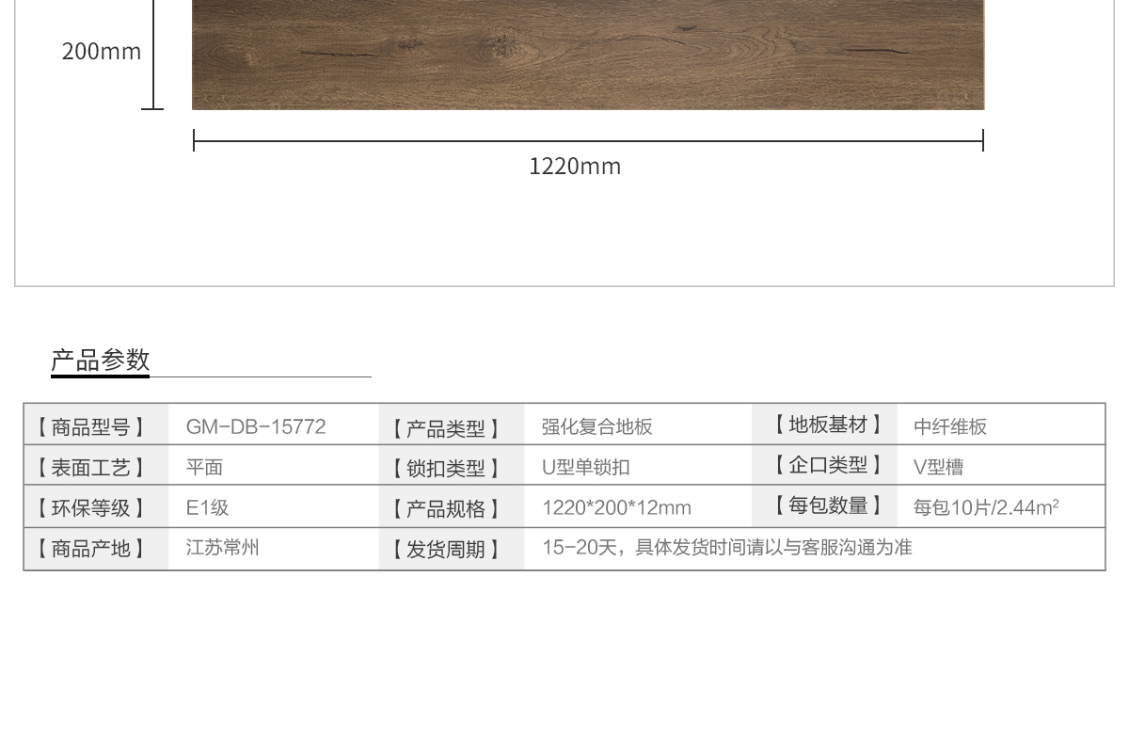Click the 产品类型 label cell

(446, 429)
